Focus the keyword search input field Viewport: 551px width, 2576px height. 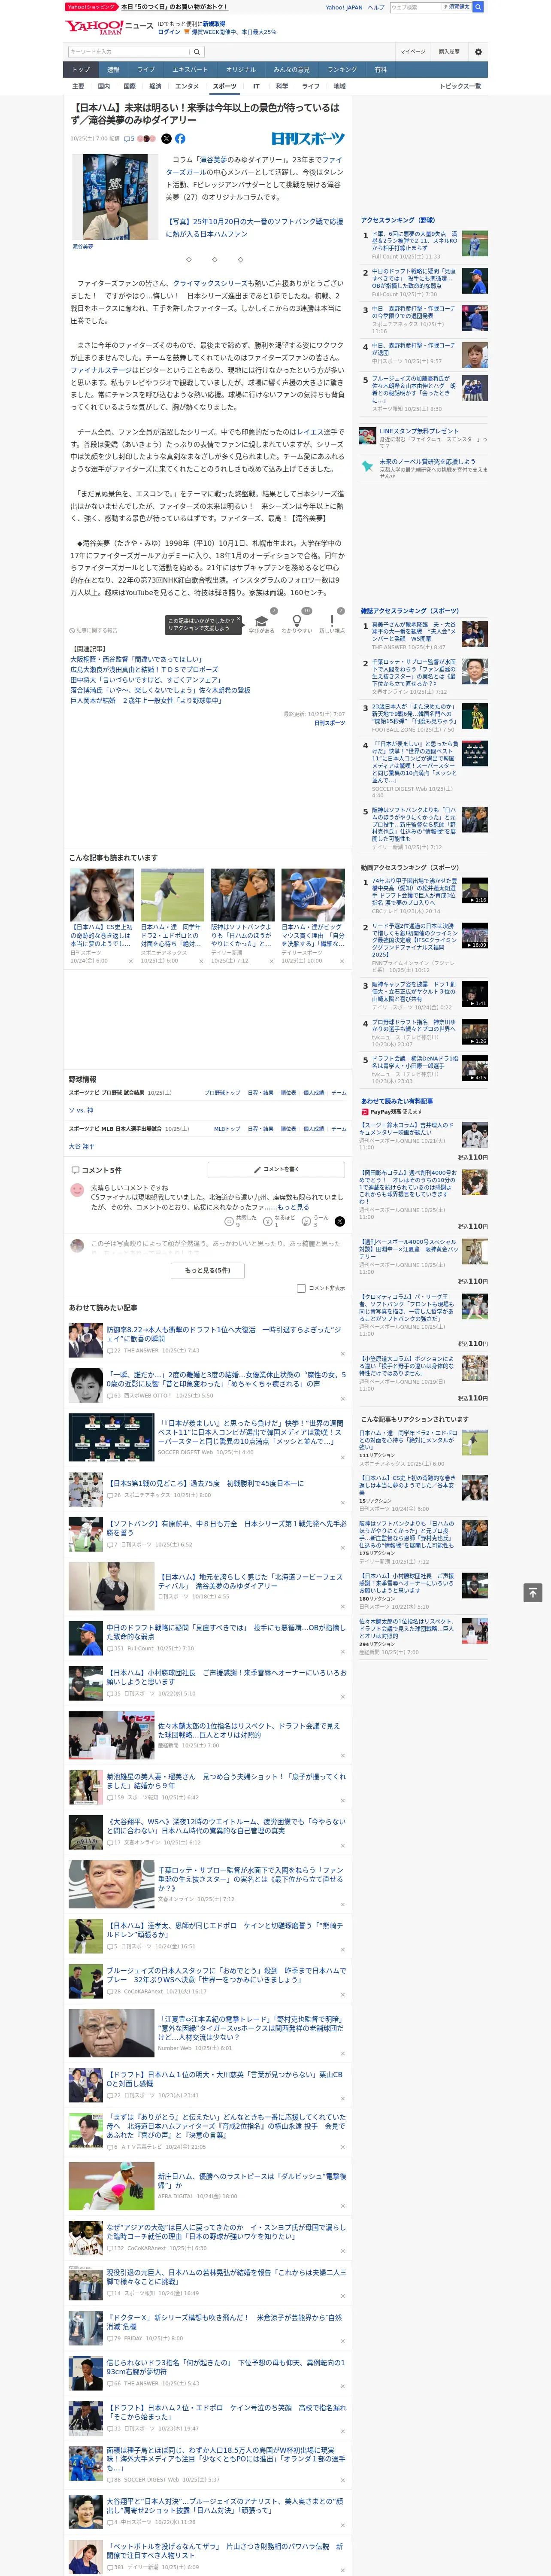click(x=129, y=51)
